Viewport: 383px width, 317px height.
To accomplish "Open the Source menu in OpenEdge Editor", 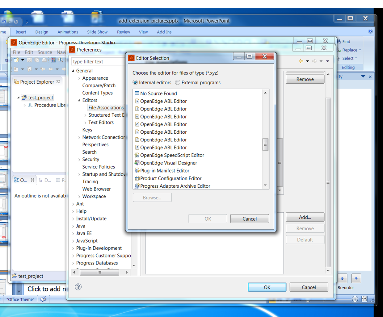I will point(45,52).
